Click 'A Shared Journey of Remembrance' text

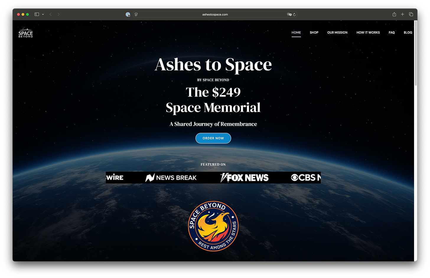(213, 124)
